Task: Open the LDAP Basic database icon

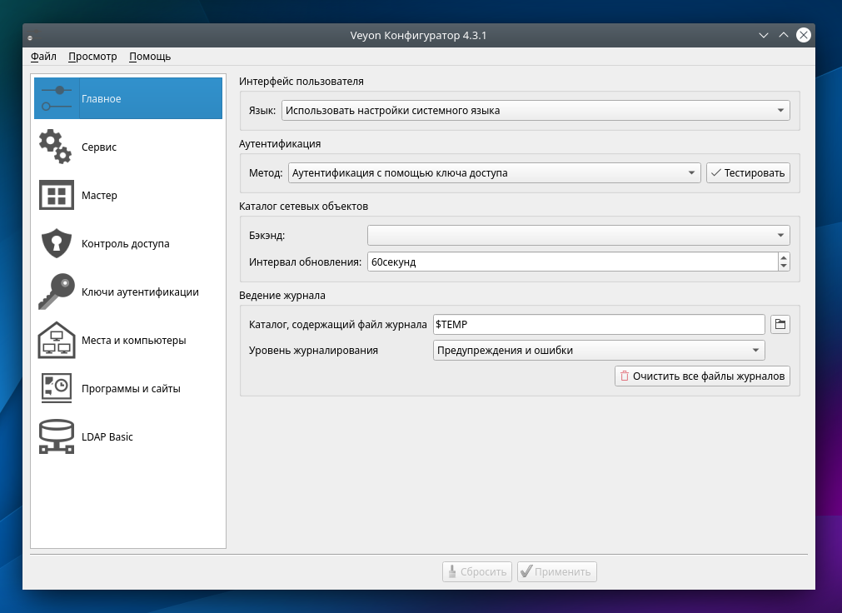Action: [x=57, y=436]
